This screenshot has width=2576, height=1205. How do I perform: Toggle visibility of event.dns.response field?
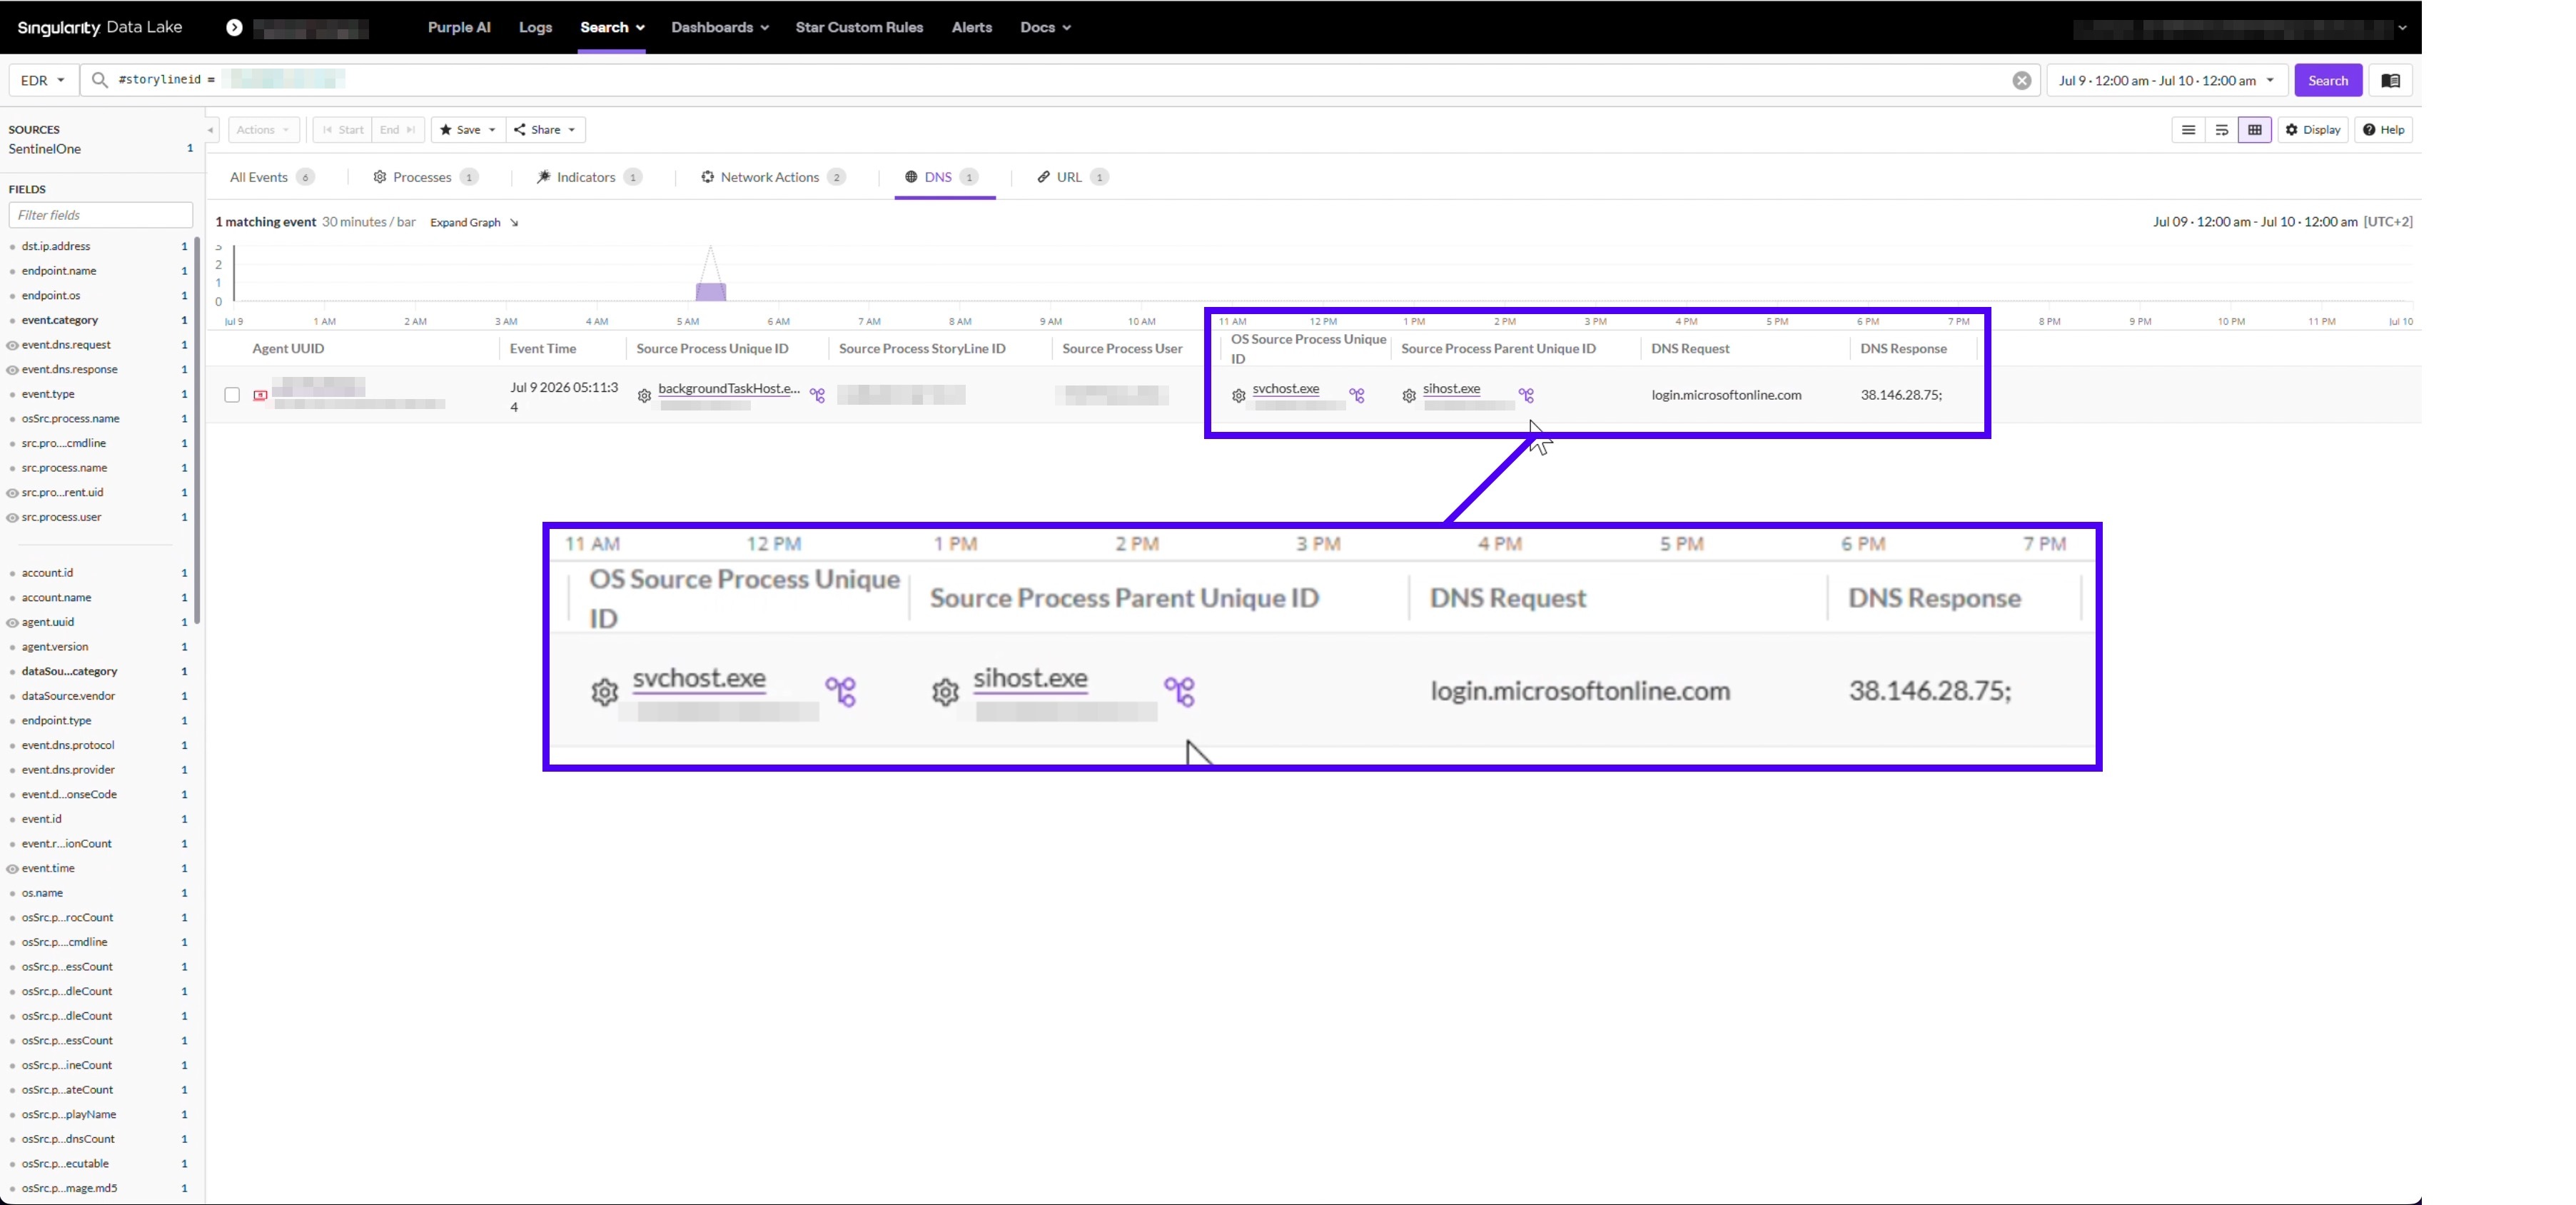pos(12,370)
